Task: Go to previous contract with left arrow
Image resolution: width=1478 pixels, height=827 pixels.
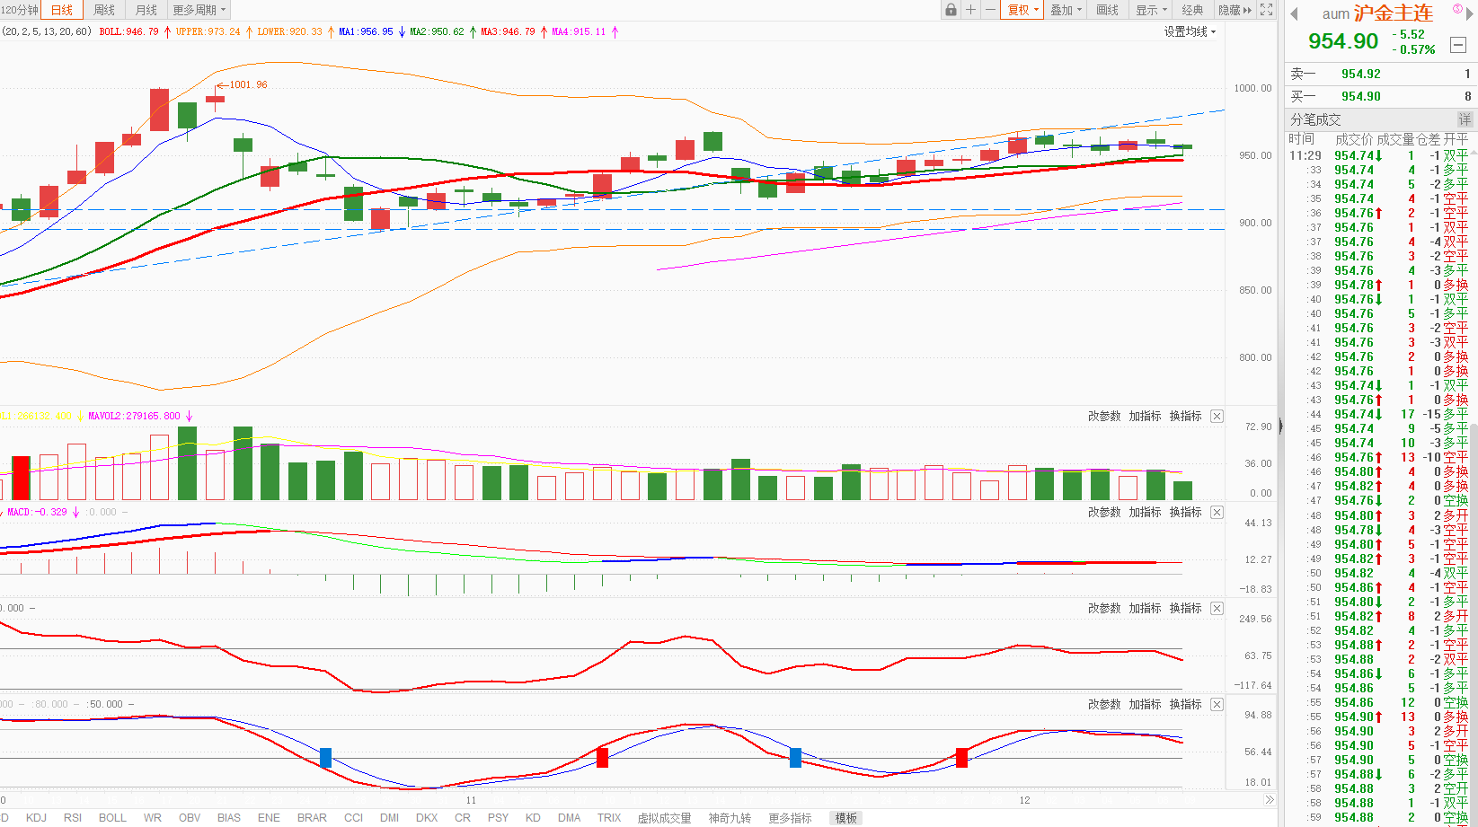Action: 1295,13
